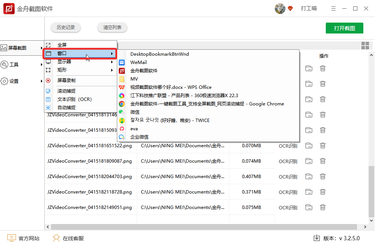Click the 版本 download update icon
The image size is (375, 244).
(317, 238)
